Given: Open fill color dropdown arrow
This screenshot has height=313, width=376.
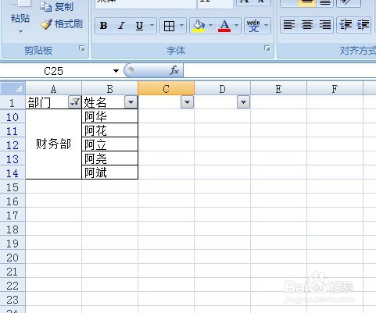Looking at the screenshot, I should [210, 26].
